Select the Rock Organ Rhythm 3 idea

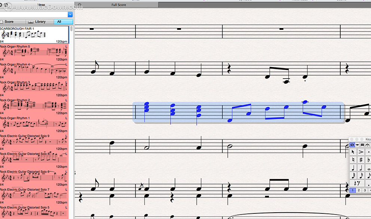[34, 88]
